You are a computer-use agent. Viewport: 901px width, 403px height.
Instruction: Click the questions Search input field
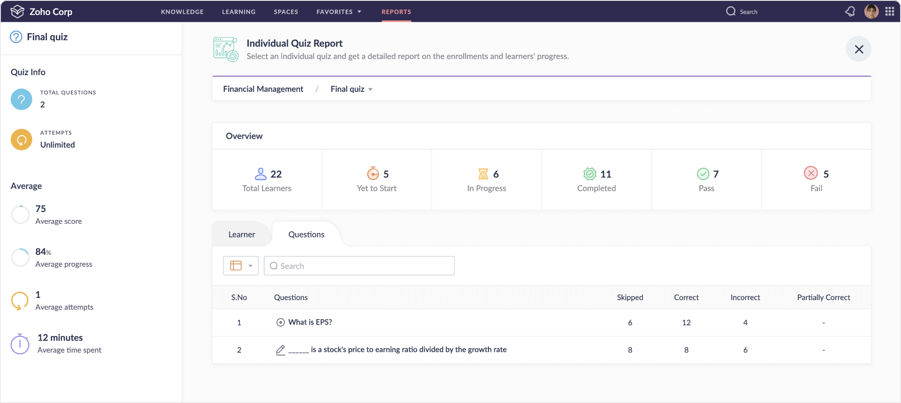359,266
